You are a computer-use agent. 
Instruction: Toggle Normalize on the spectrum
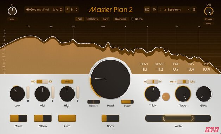[121, 19]
